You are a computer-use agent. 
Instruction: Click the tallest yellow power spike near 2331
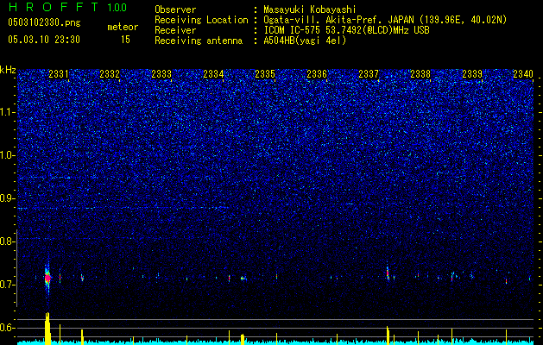(x=47, y=329)
